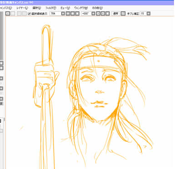The width and height of the screenshot is (178, 169).
Task: Click the 75% zoom value field
Action: coord(56,14)
